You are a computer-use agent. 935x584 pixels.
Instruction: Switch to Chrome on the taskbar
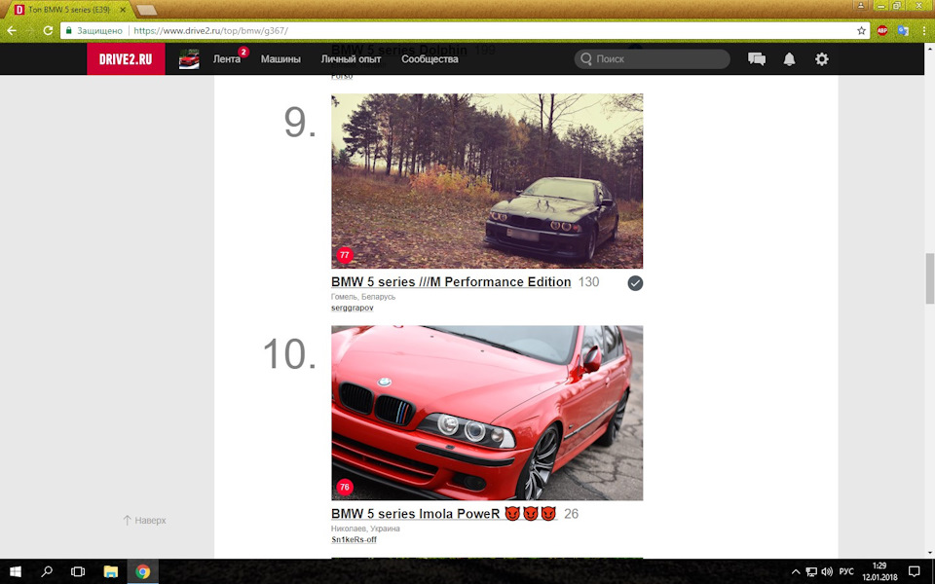(x=142, y=571)
